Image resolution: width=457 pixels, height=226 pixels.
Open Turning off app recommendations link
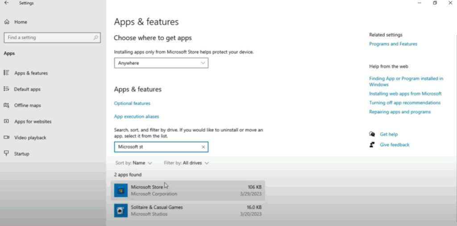pos(404,103)
